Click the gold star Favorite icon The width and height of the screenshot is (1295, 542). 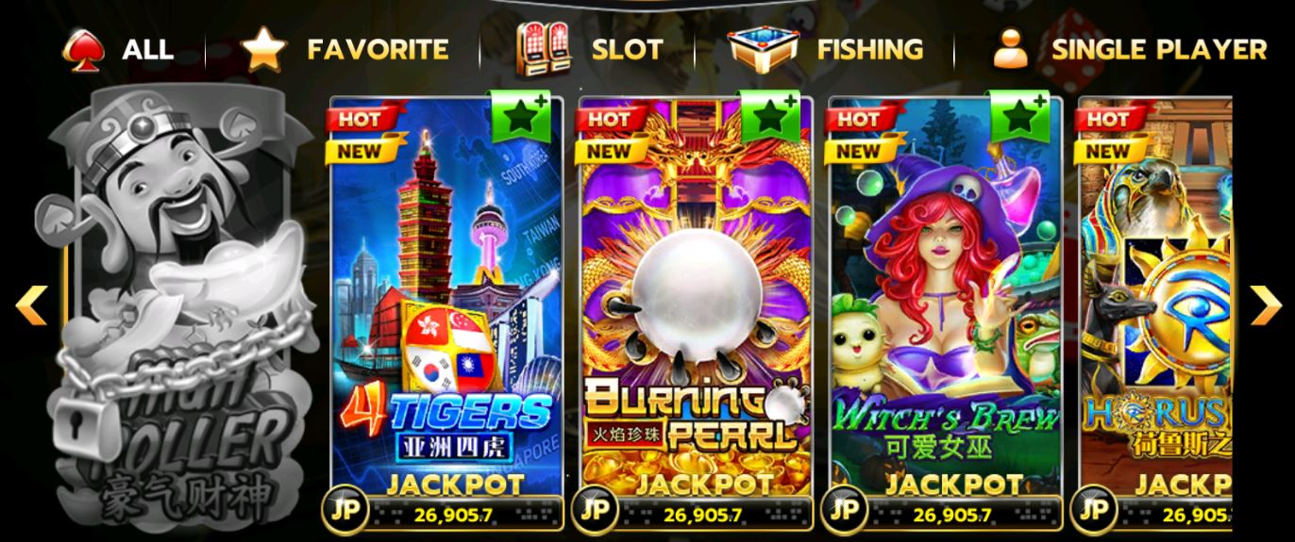point(263,50)
